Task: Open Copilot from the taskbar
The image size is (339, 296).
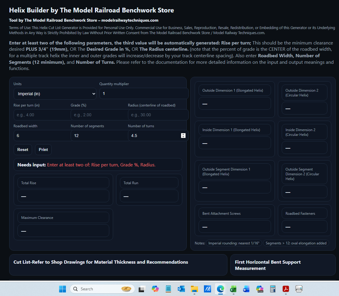Action: point(155,289)
